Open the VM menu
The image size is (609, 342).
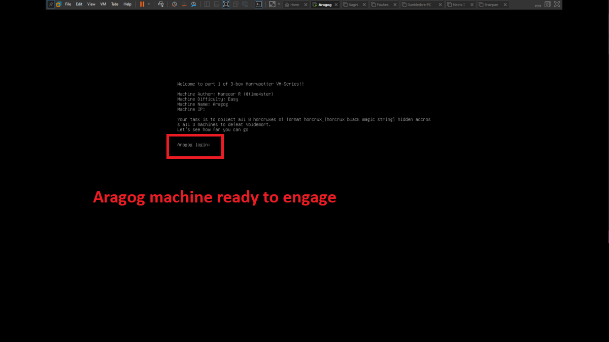[104, 4]
